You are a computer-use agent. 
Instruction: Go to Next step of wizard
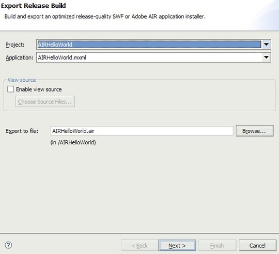tap(177, 245)
